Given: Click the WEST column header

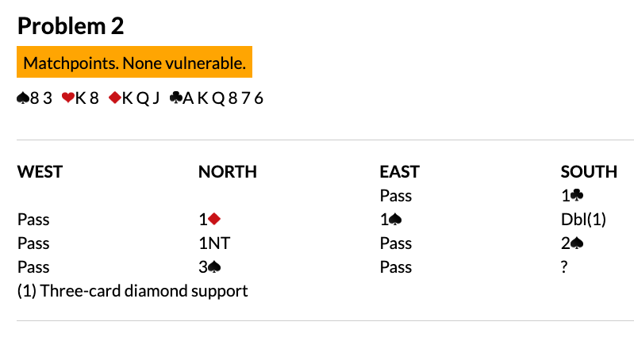Looking at the screenshot, I should click(40, 171).
